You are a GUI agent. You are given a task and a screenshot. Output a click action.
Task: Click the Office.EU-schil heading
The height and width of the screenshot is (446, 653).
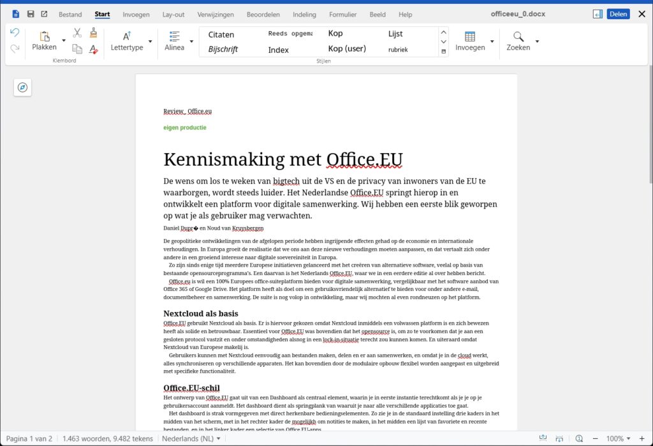click(x=191, y=388)
